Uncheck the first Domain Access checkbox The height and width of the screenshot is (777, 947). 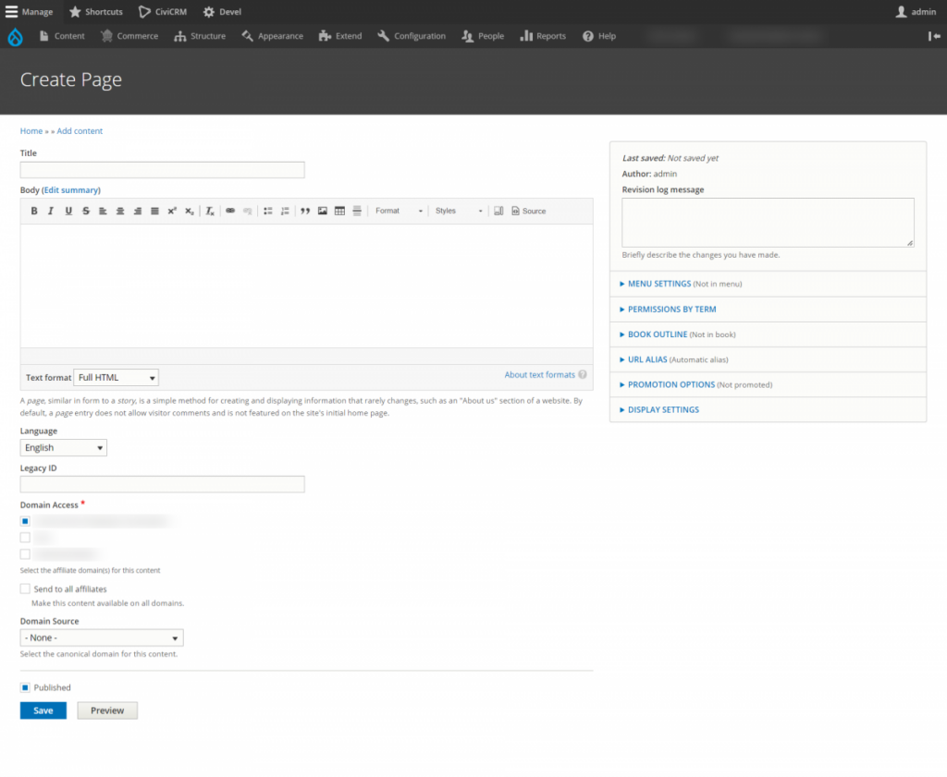point(26,521)
